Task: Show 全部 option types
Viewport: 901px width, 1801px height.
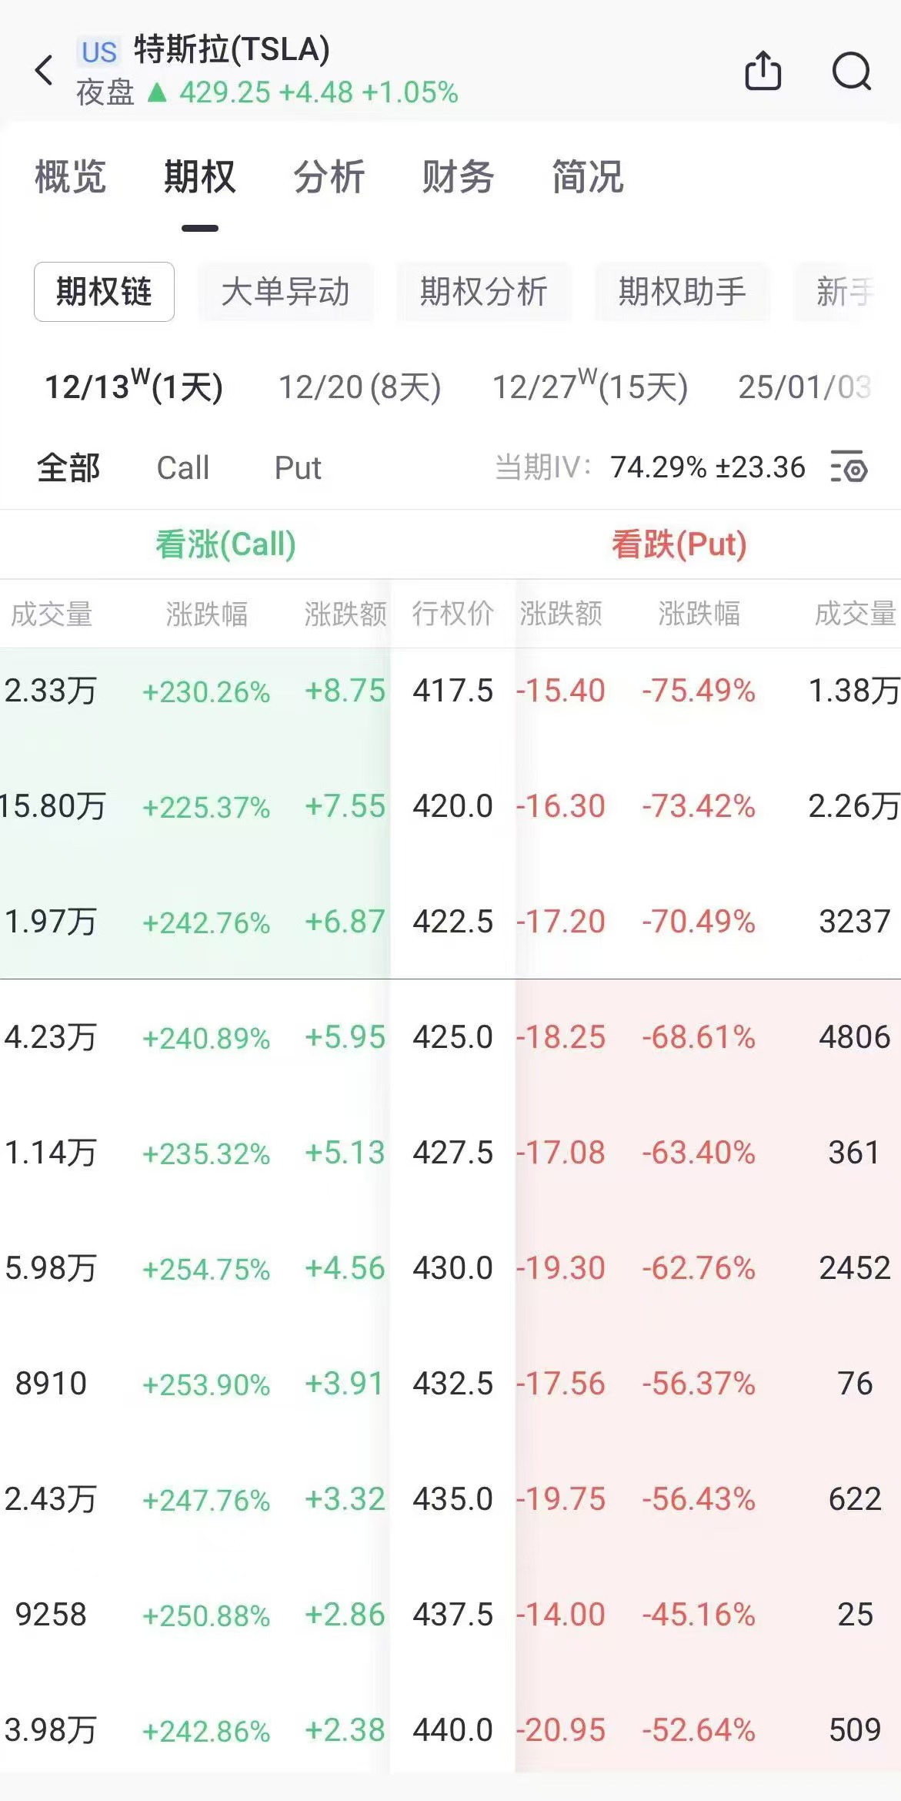Action: tap(68, 467)
